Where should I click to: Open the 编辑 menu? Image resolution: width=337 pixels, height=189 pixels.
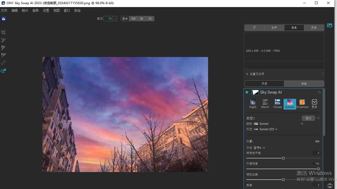[x=14, y=10]
